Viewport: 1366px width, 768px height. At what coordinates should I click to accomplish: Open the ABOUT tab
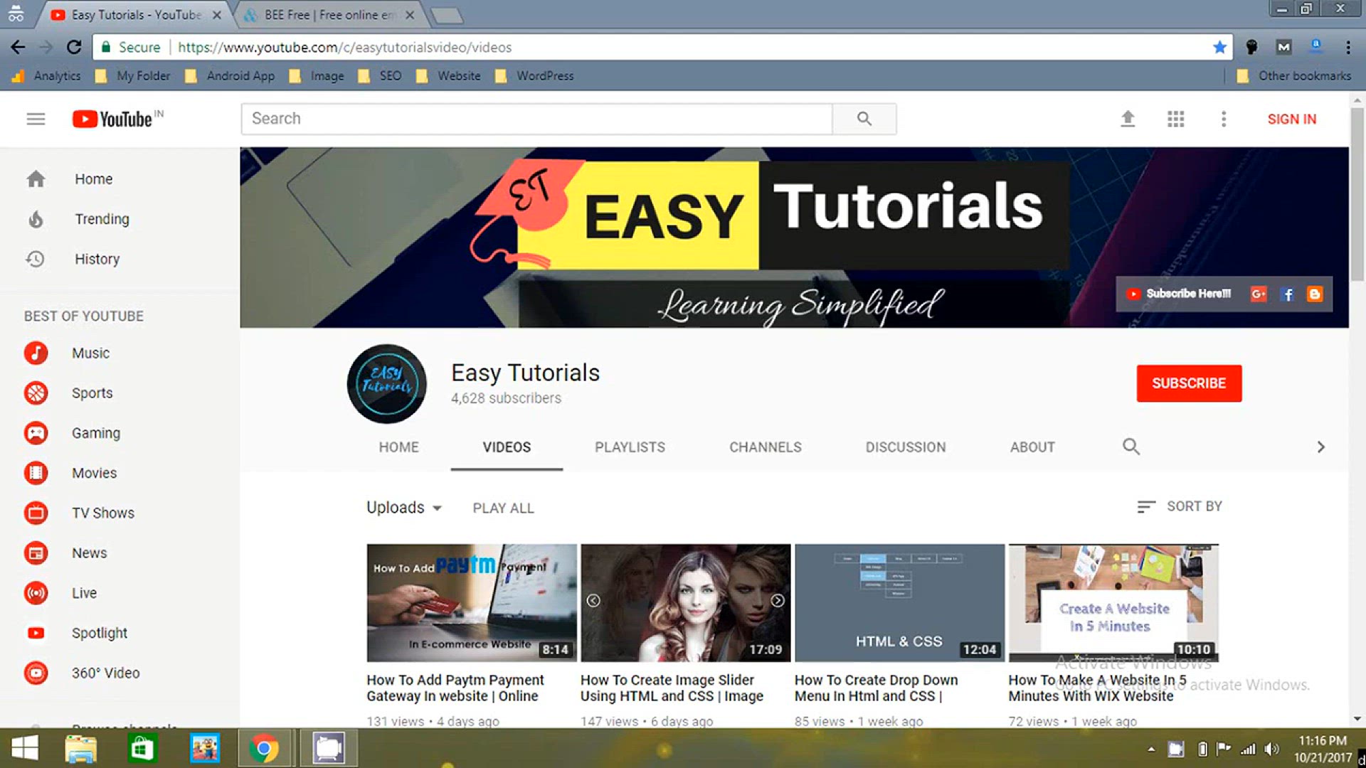[x=1032, y=447]
